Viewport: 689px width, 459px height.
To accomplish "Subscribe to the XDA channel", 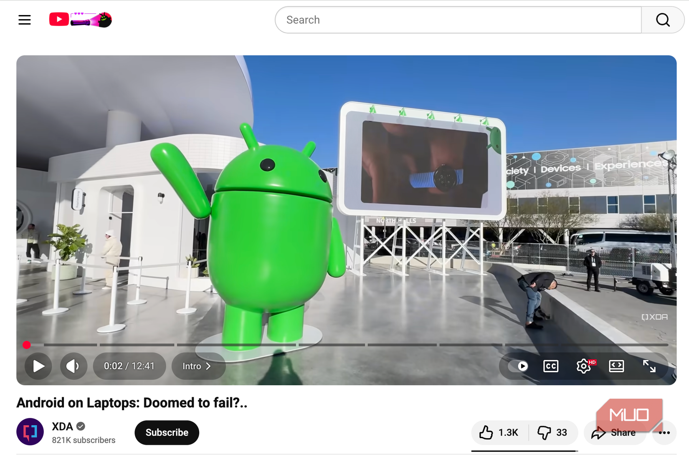I will click(x=167, y=432).
